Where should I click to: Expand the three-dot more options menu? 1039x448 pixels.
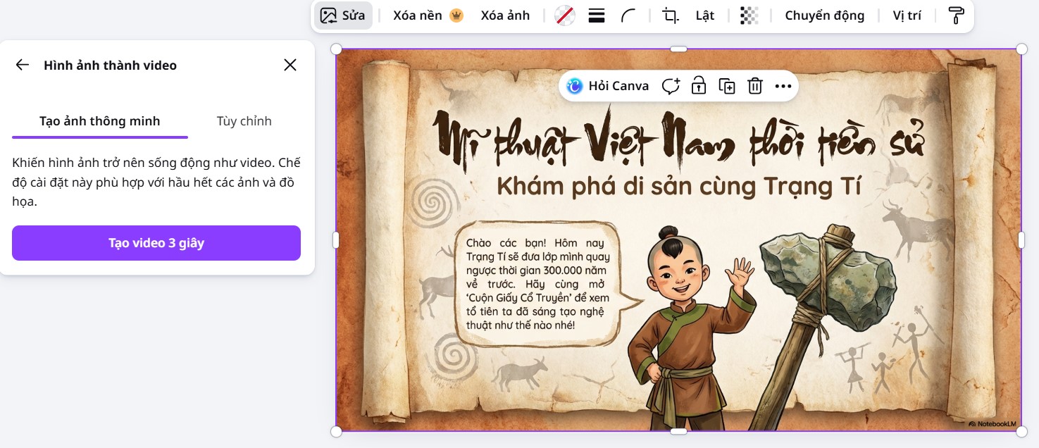pos(783,85)
